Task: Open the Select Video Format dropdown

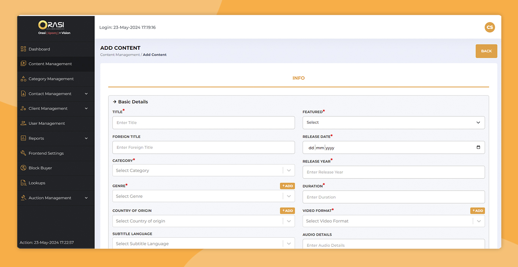Action: point(394,221)
